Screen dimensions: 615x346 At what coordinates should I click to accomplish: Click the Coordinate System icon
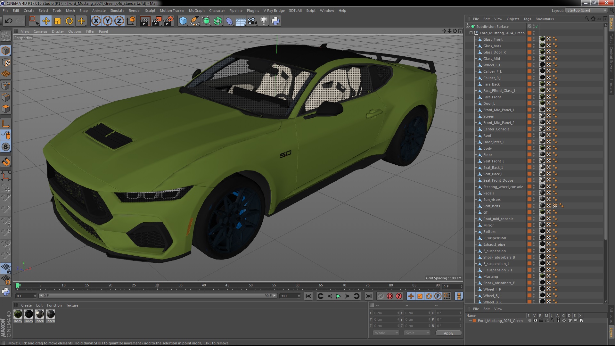pos(131,21)
